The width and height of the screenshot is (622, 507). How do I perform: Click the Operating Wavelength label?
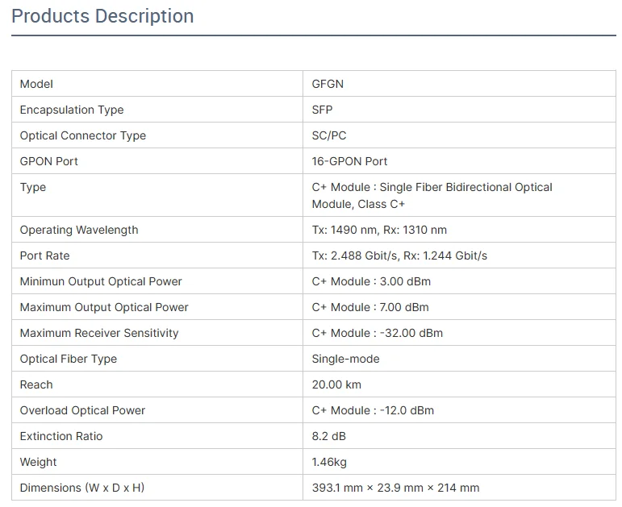[x=79, y=230]
